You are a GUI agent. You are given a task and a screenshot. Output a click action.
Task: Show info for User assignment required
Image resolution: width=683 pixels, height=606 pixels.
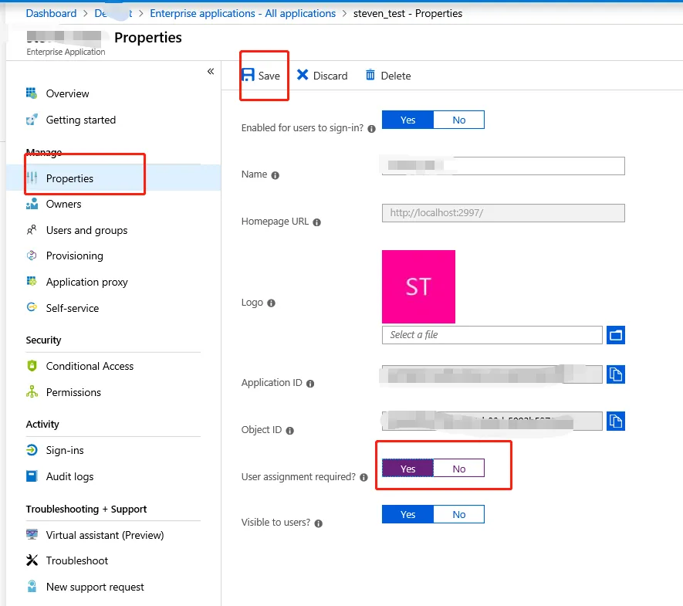pos(363,478)
